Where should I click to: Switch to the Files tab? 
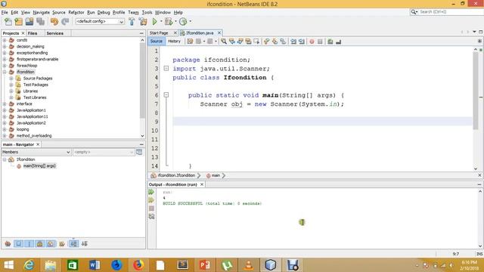33,33
